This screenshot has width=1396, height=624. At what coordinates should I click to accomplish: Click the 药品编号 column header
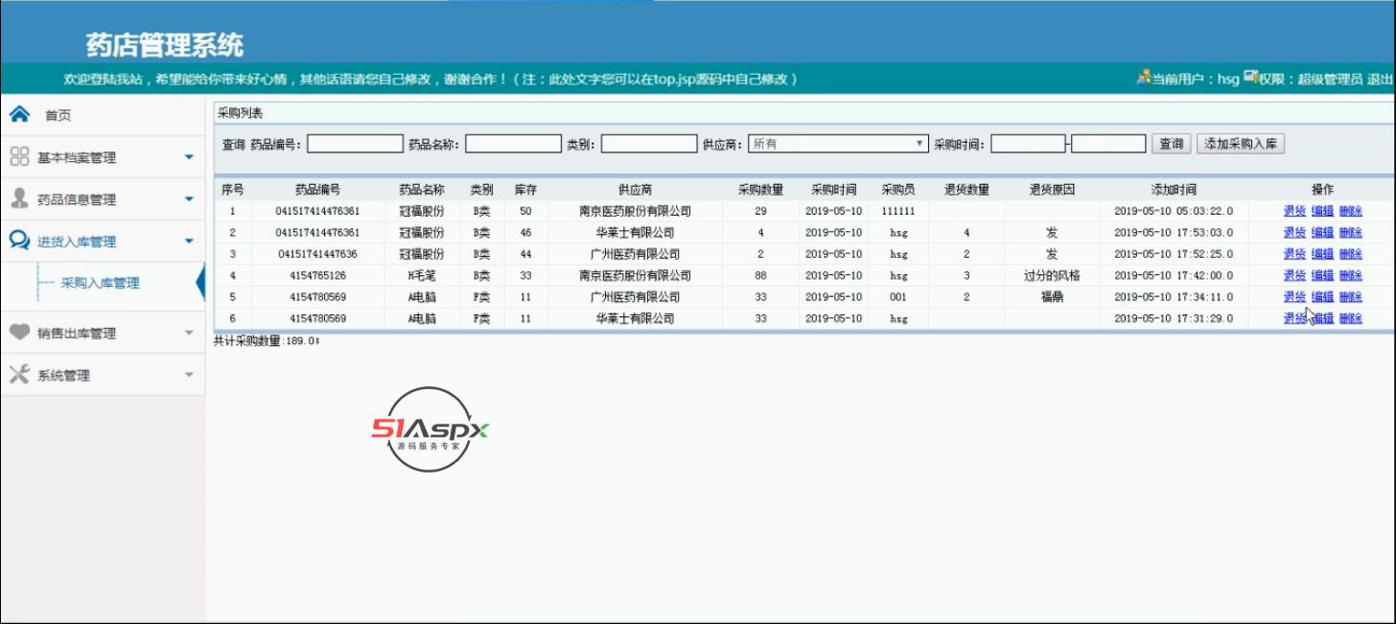(x=317, y=190)
